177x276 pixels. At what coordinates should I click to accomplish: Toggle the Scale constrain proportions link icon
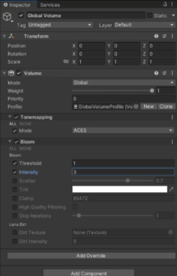(x=66, y=61)
